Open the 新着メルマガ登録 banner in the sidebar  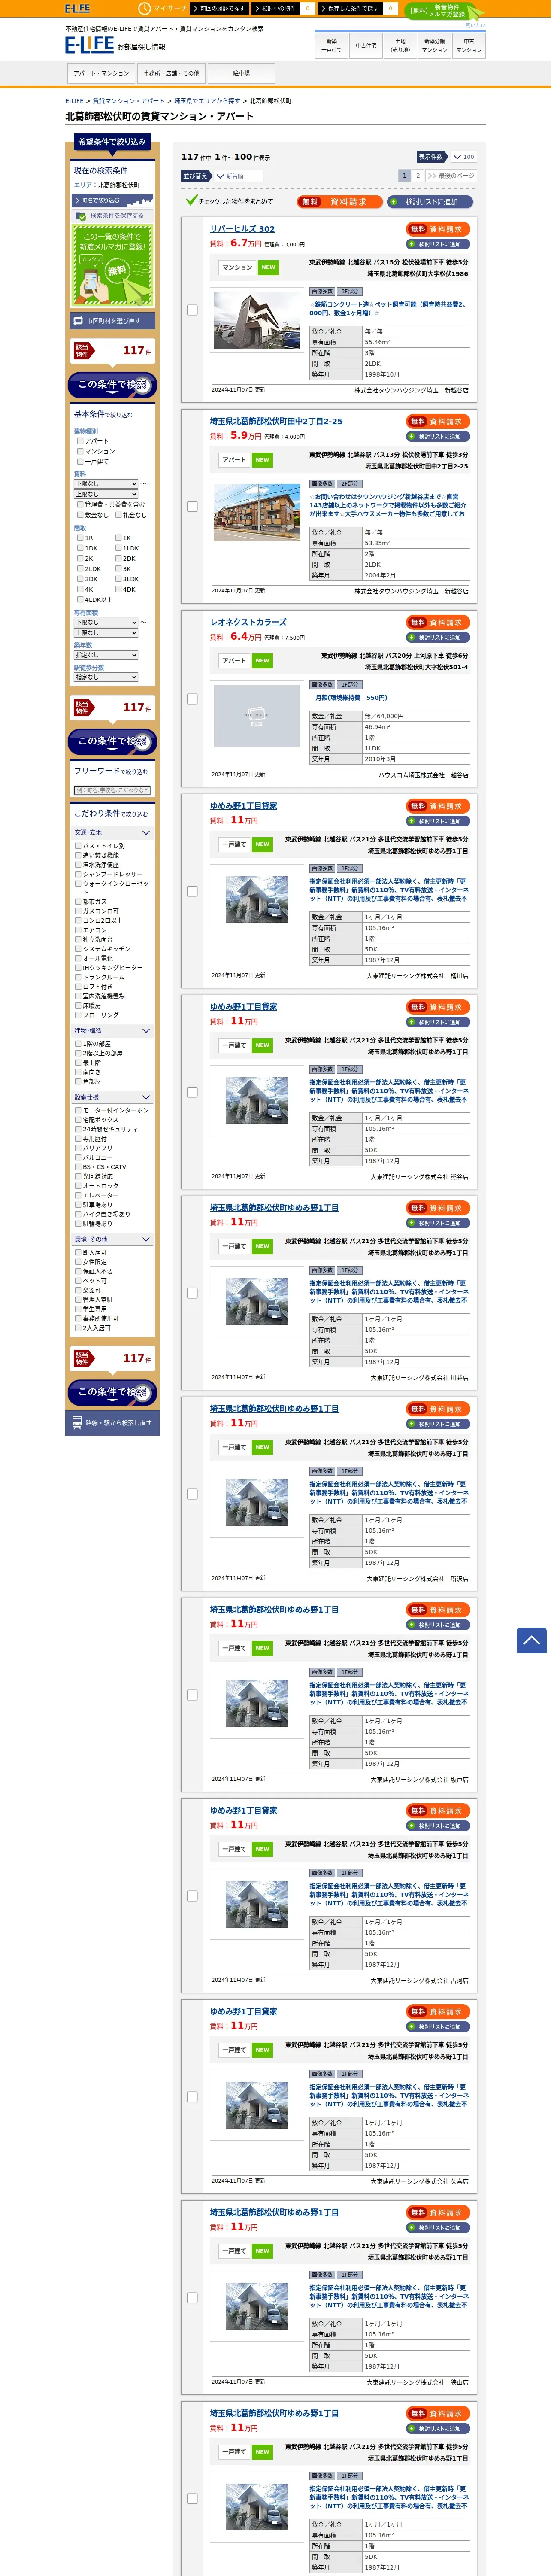tap(112, 265)
